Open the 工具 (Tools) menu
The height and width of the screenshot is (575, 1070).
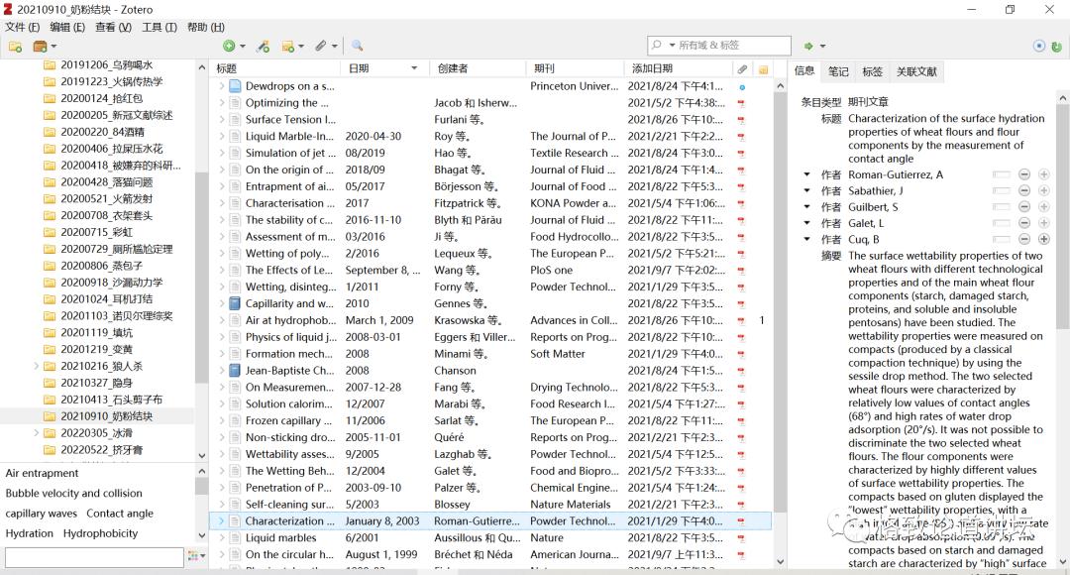point(159,27)
